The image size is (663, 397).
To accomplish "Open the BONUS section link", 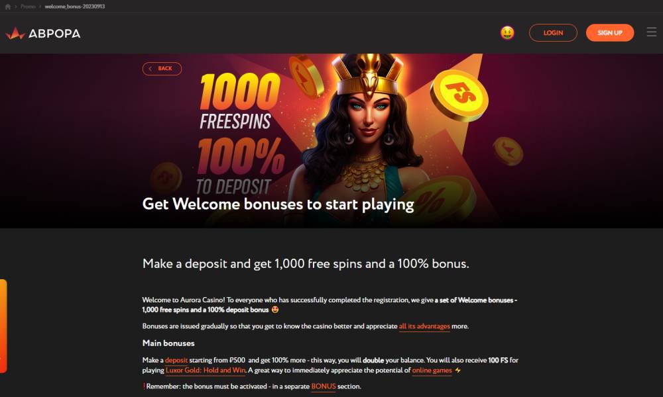I will point(324,386).
